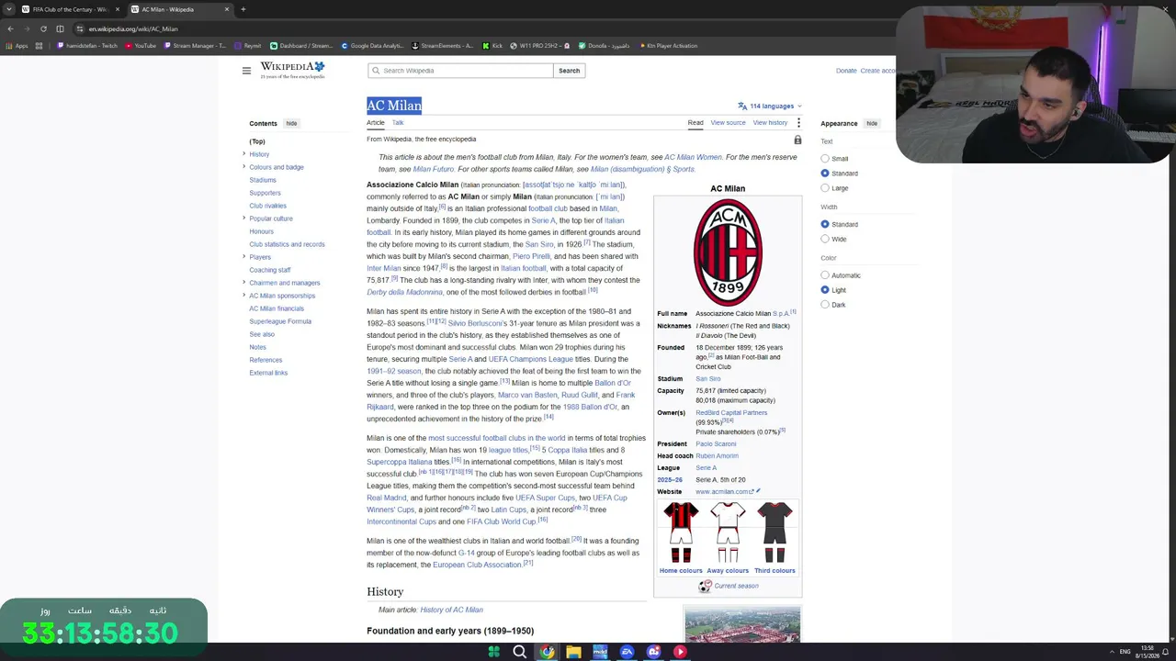
Task: Follow the San Siro stadium infobox link
Action: point(708,379)
